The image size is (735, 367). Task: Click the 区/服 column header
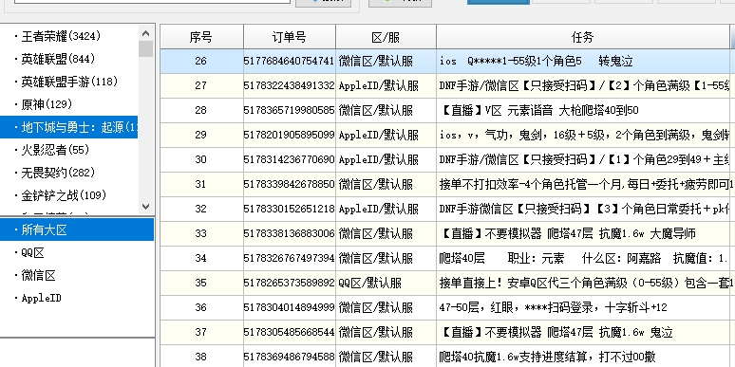click(386, 37)
